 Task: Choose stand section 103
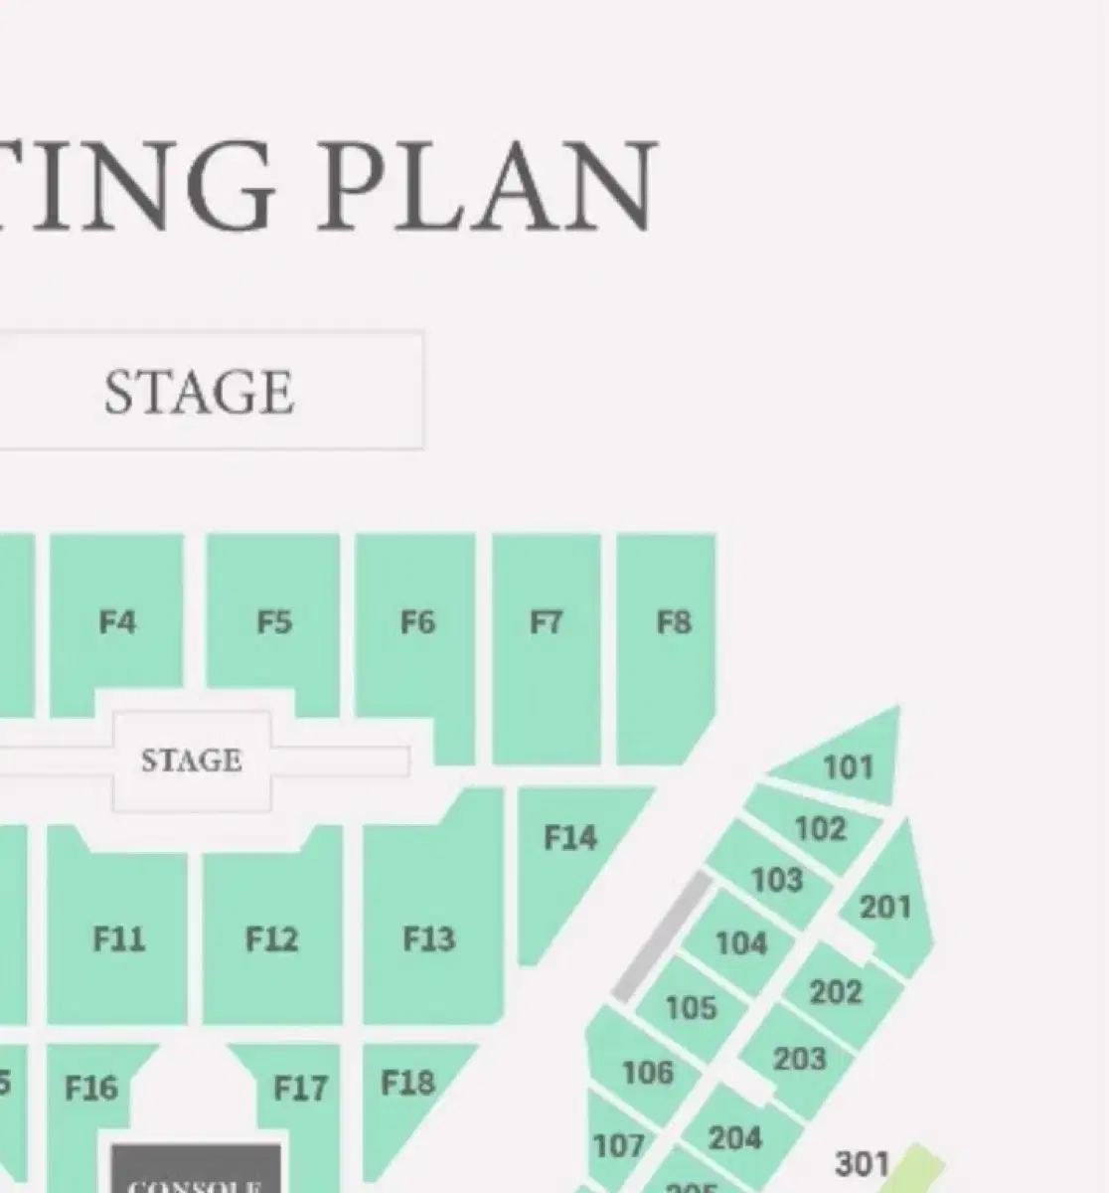[776, 879]
